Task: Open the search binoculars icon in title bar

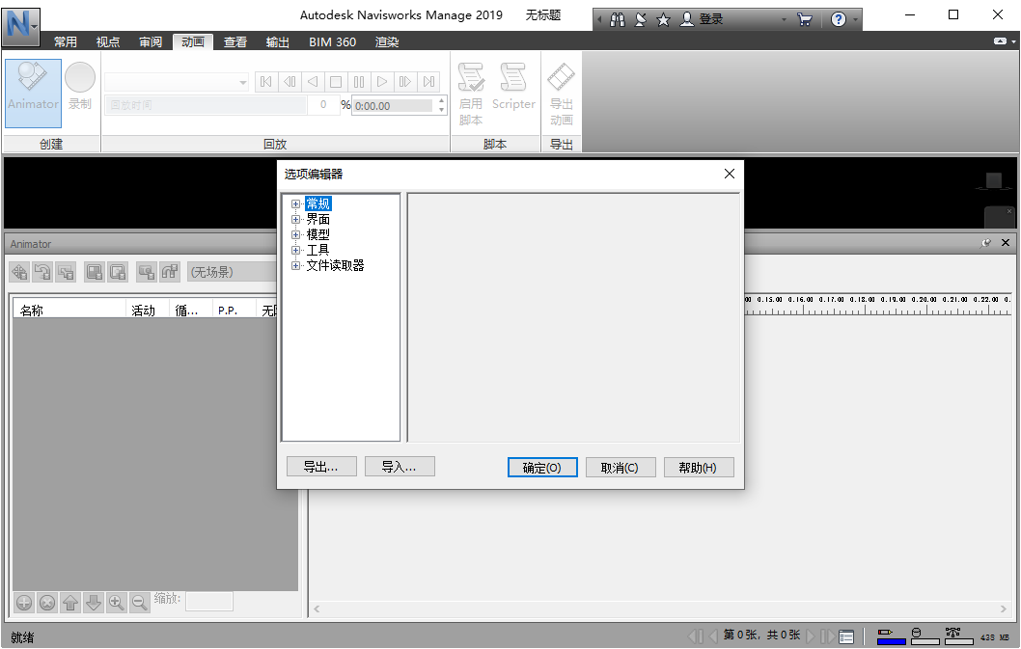Action: (x=618, y=19)
